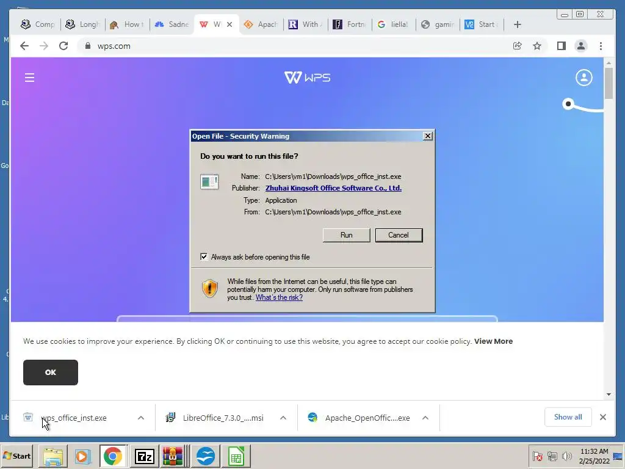Switch to the gamin tab
This screenshot has height=469, width=625.
click(x=438, y=24)
